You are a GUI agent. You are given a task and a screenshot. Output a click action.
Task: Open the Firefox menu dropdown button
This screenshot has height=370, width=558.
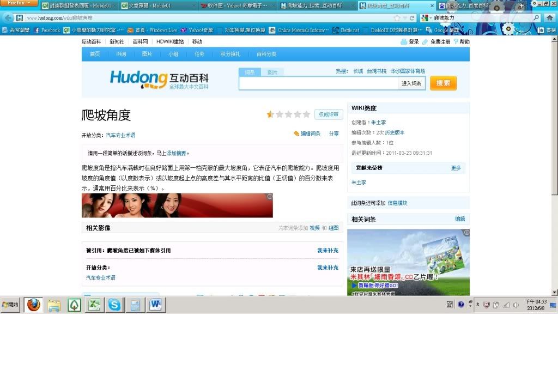click(x=19, y=3)
